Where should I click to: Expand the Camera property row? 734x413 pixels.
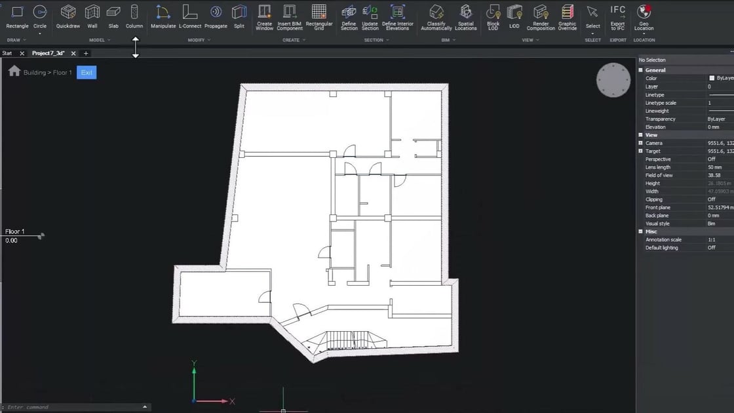(640, 143)
